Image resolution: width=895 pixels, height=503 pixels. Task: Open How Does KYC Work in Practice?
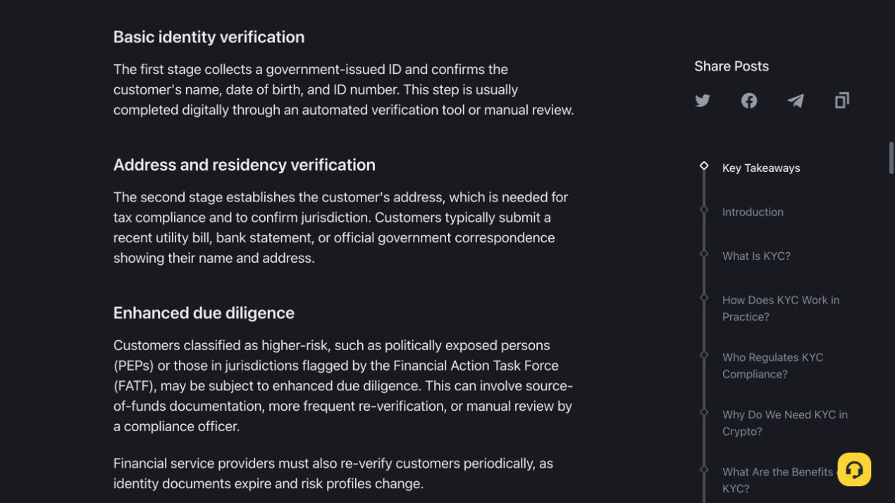(781, 308)
